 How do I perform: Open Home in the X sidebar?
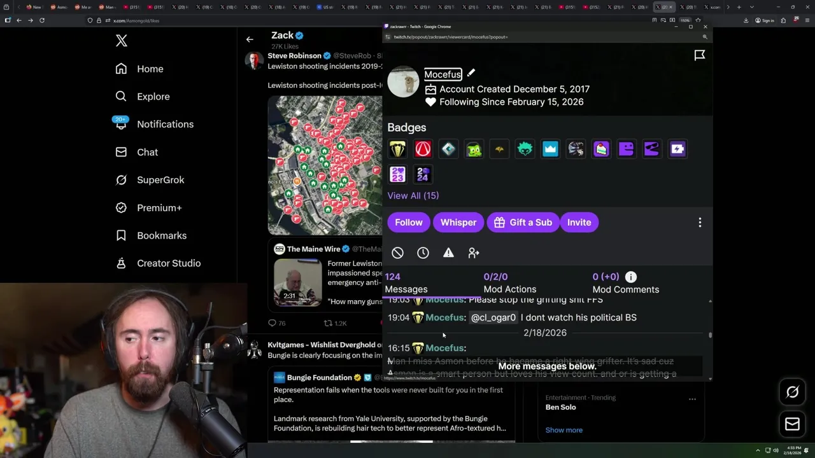140,69
